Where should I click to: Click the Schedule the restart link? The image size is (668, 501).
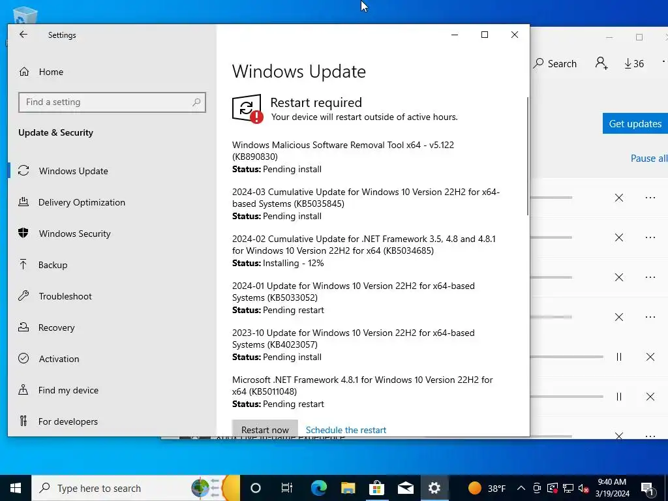[346, 430]
